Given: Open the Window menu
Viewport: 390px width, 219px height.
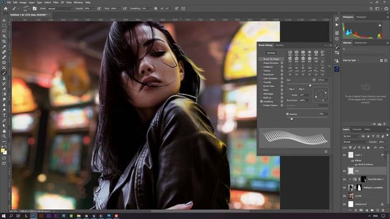Looking at the screenshot, I should click(x=79, y=2).
